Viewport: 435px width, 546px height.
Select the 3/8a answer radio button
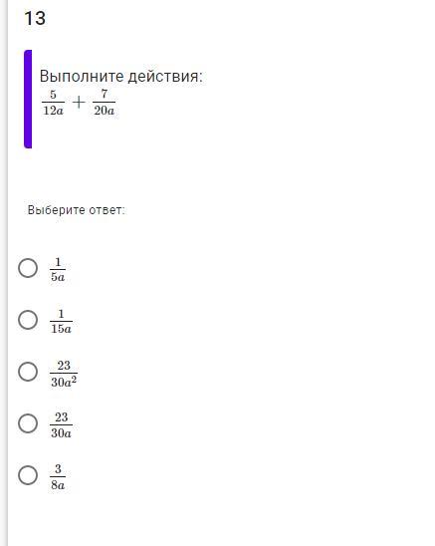coord(28,475)
